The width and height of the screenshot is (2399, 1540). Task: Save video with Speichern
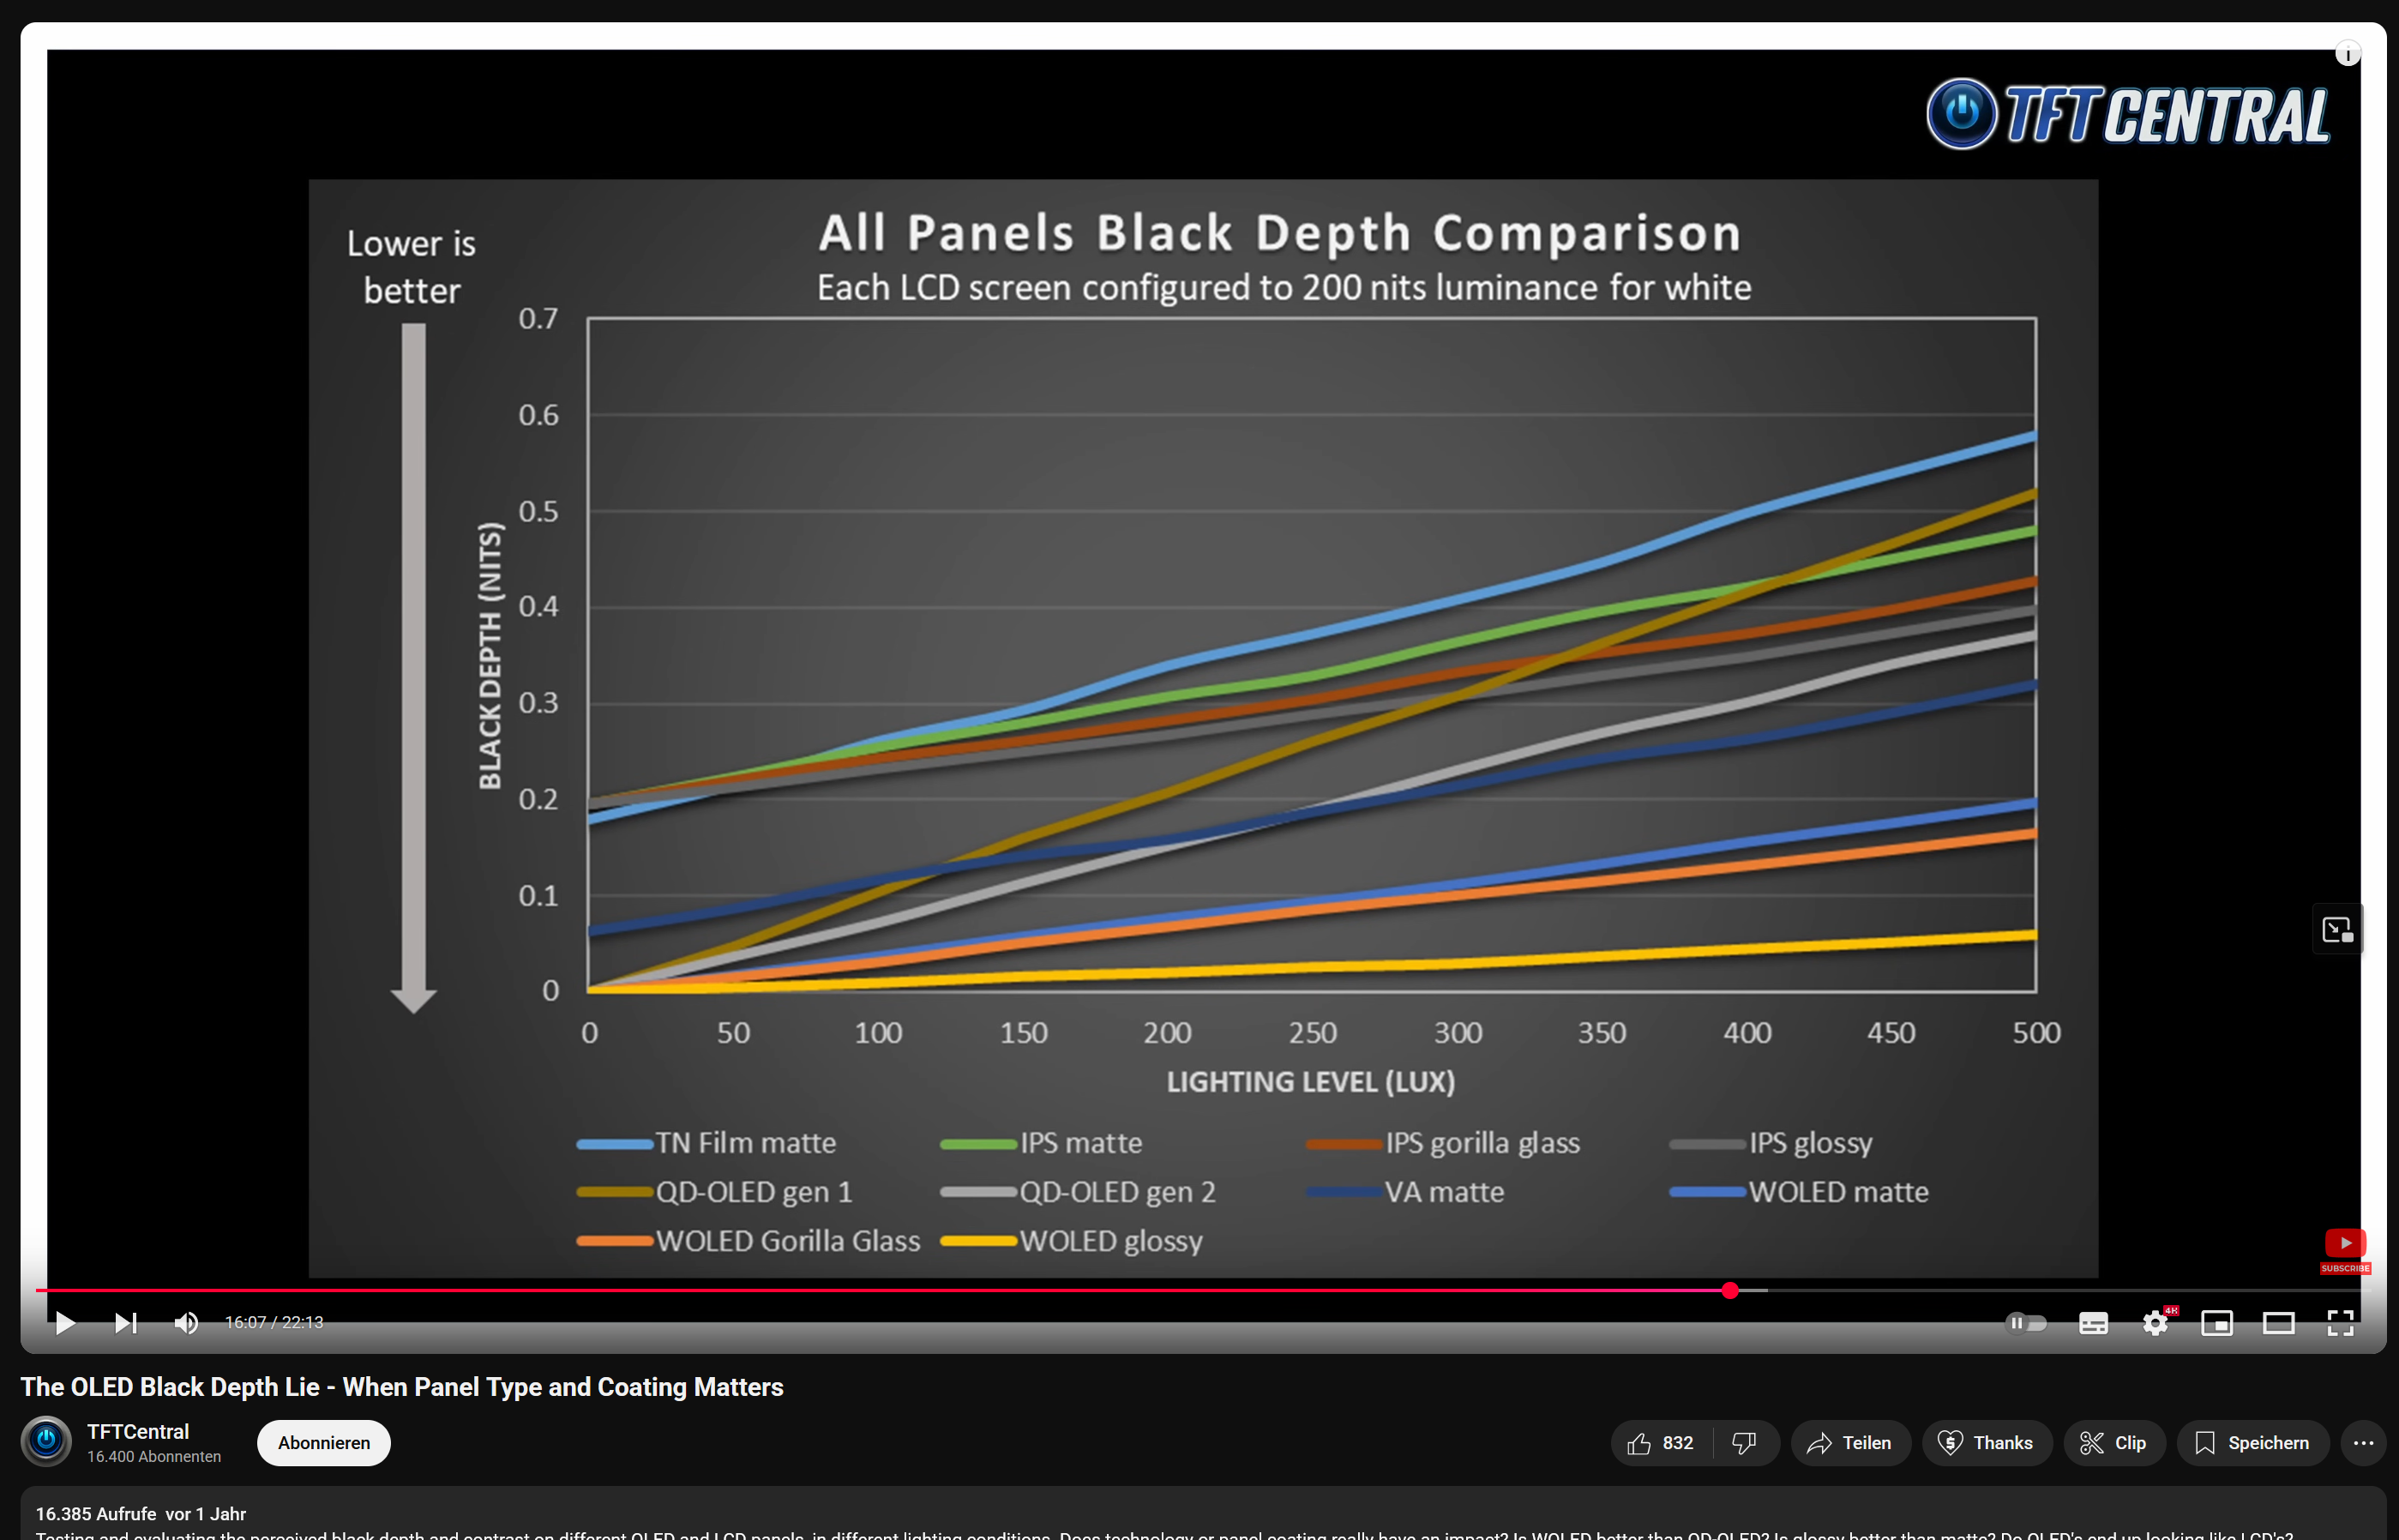pyautogui.click(x=2252, y=1443)
